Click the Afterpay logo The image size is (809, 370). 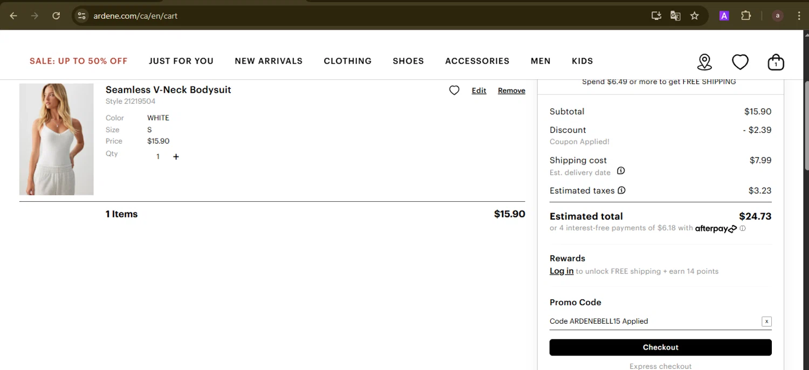click(x=716, y=229)
